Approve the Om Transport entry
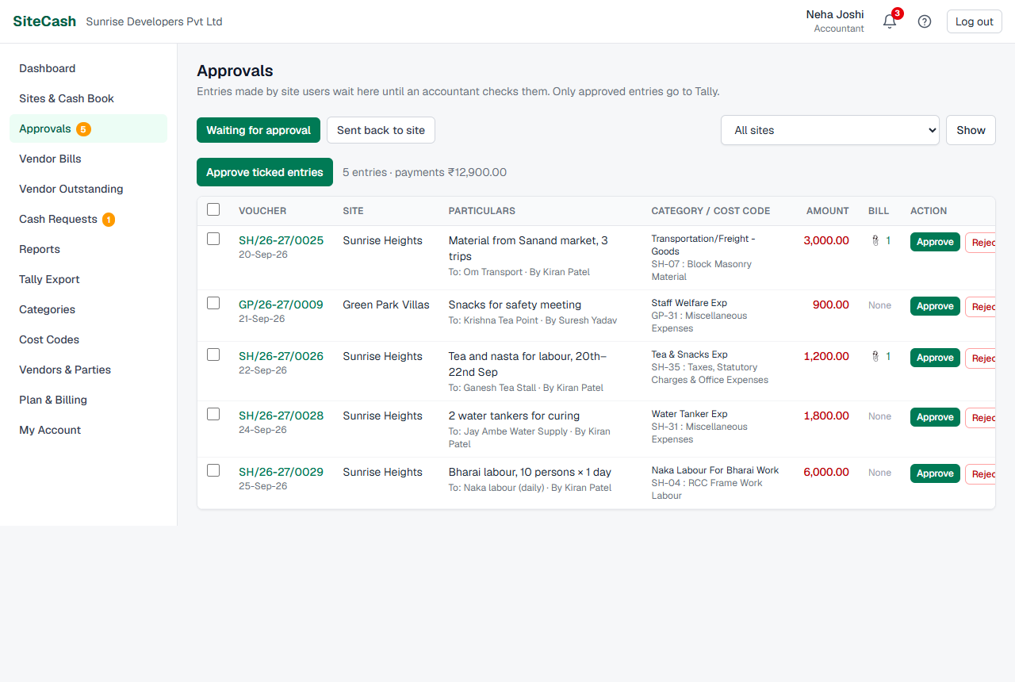 tap(935, 242)
